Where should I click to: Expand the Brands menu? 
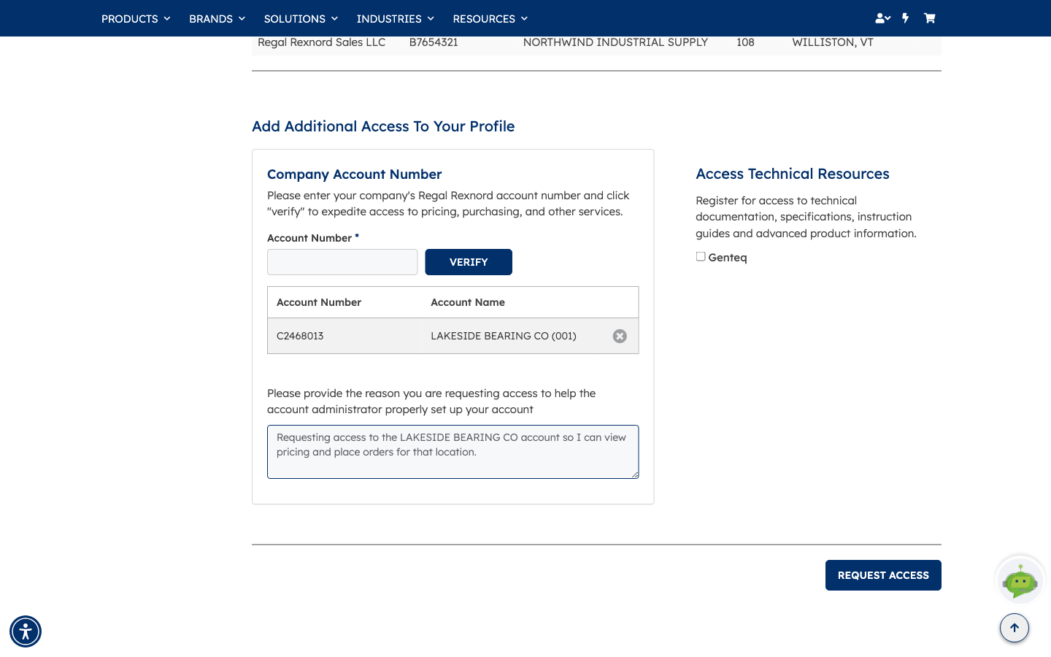[217, 18]
